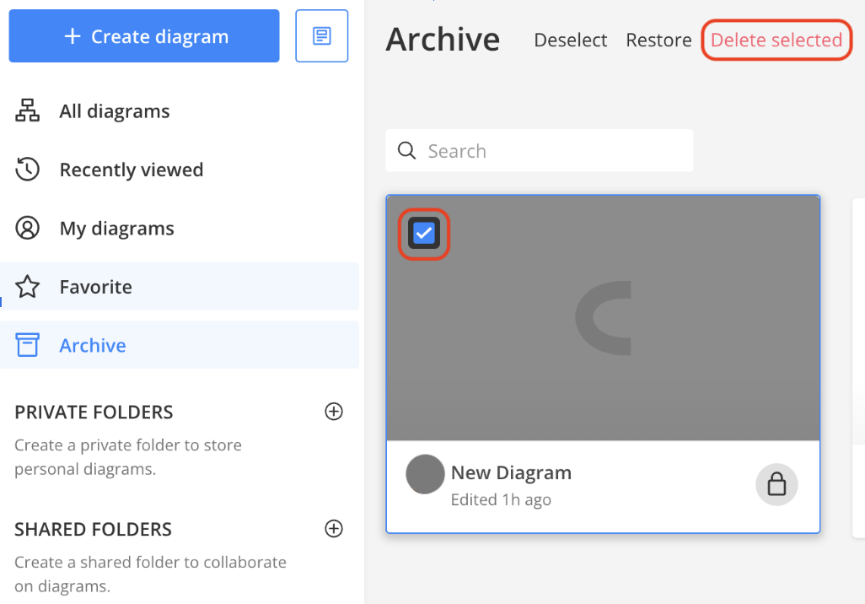
Task: Click the My diagrams user icon
Action: 27,228
